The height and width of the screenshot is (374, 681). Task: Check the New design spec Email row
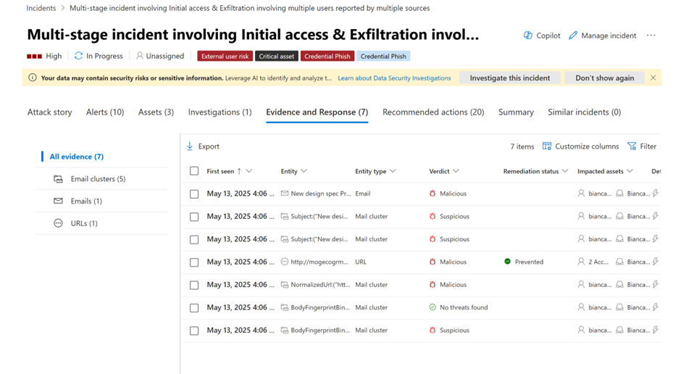tap(194, 194)
